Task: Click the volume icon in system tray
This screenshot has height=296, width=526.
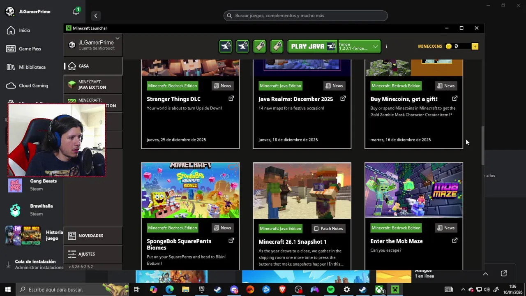Action: click(487, 289)
